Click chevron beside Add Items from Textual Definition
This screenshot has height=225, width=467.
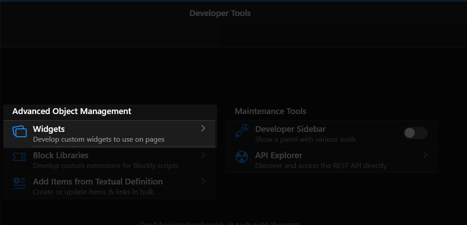(203, 181)
